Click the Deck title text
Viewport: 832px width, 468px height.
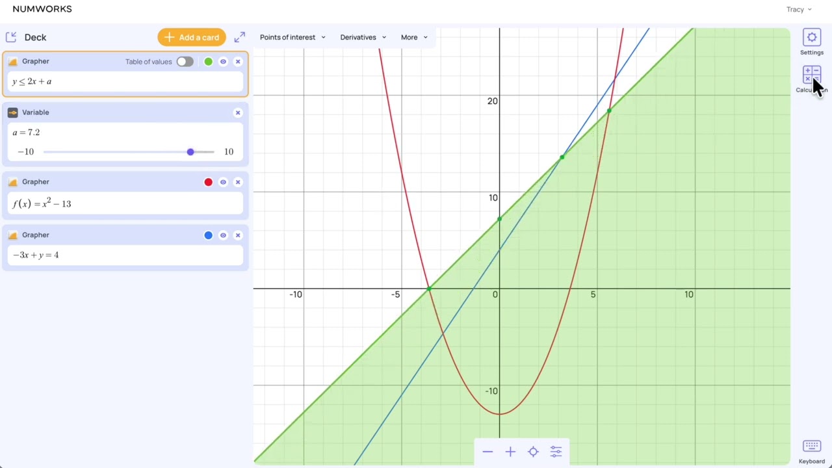tap(36, 37)
